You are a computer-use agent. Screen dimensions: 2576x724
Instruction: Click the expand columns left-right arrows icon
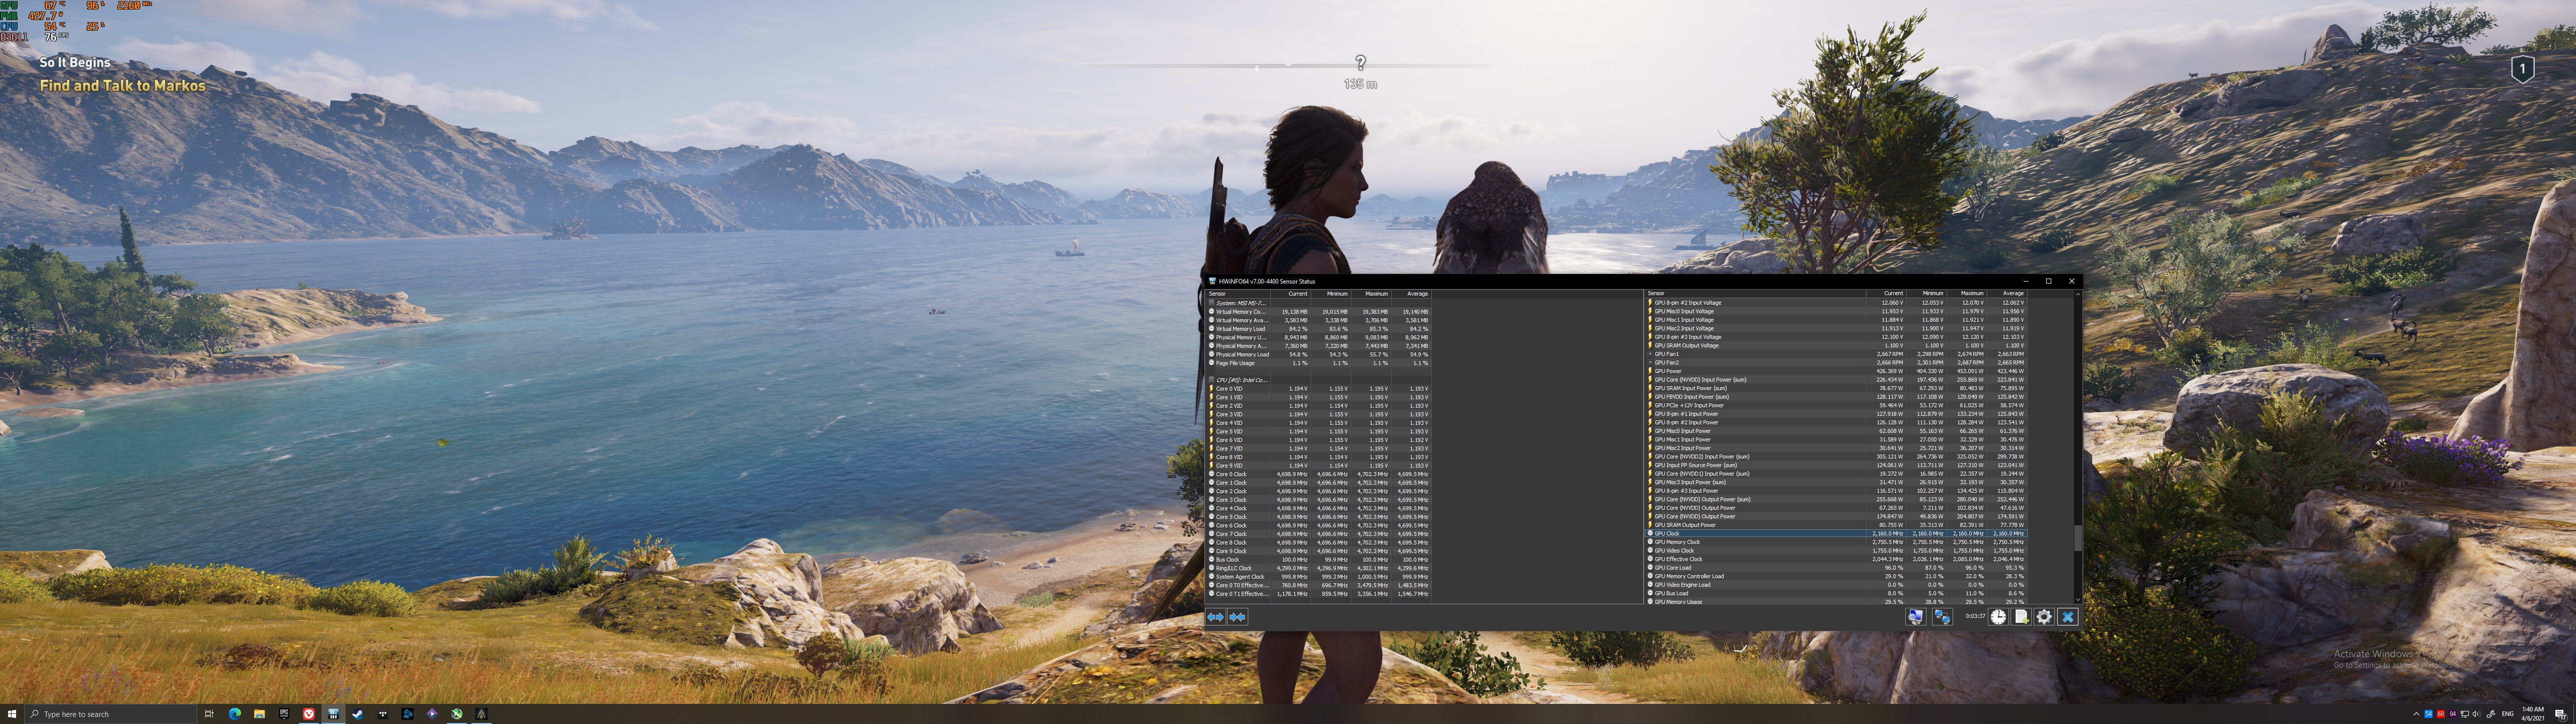point(1216,617)
